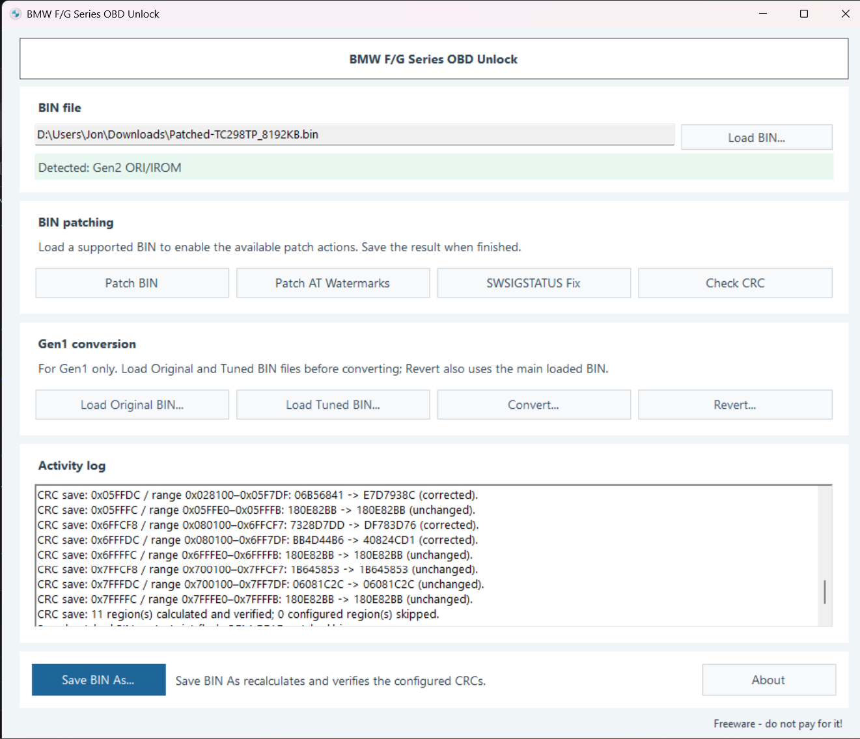Image resolution: width=860 pixels, height=739 pixels.
Task: Run Check CRC on the loaded file
Action: (x=735, y=283)
